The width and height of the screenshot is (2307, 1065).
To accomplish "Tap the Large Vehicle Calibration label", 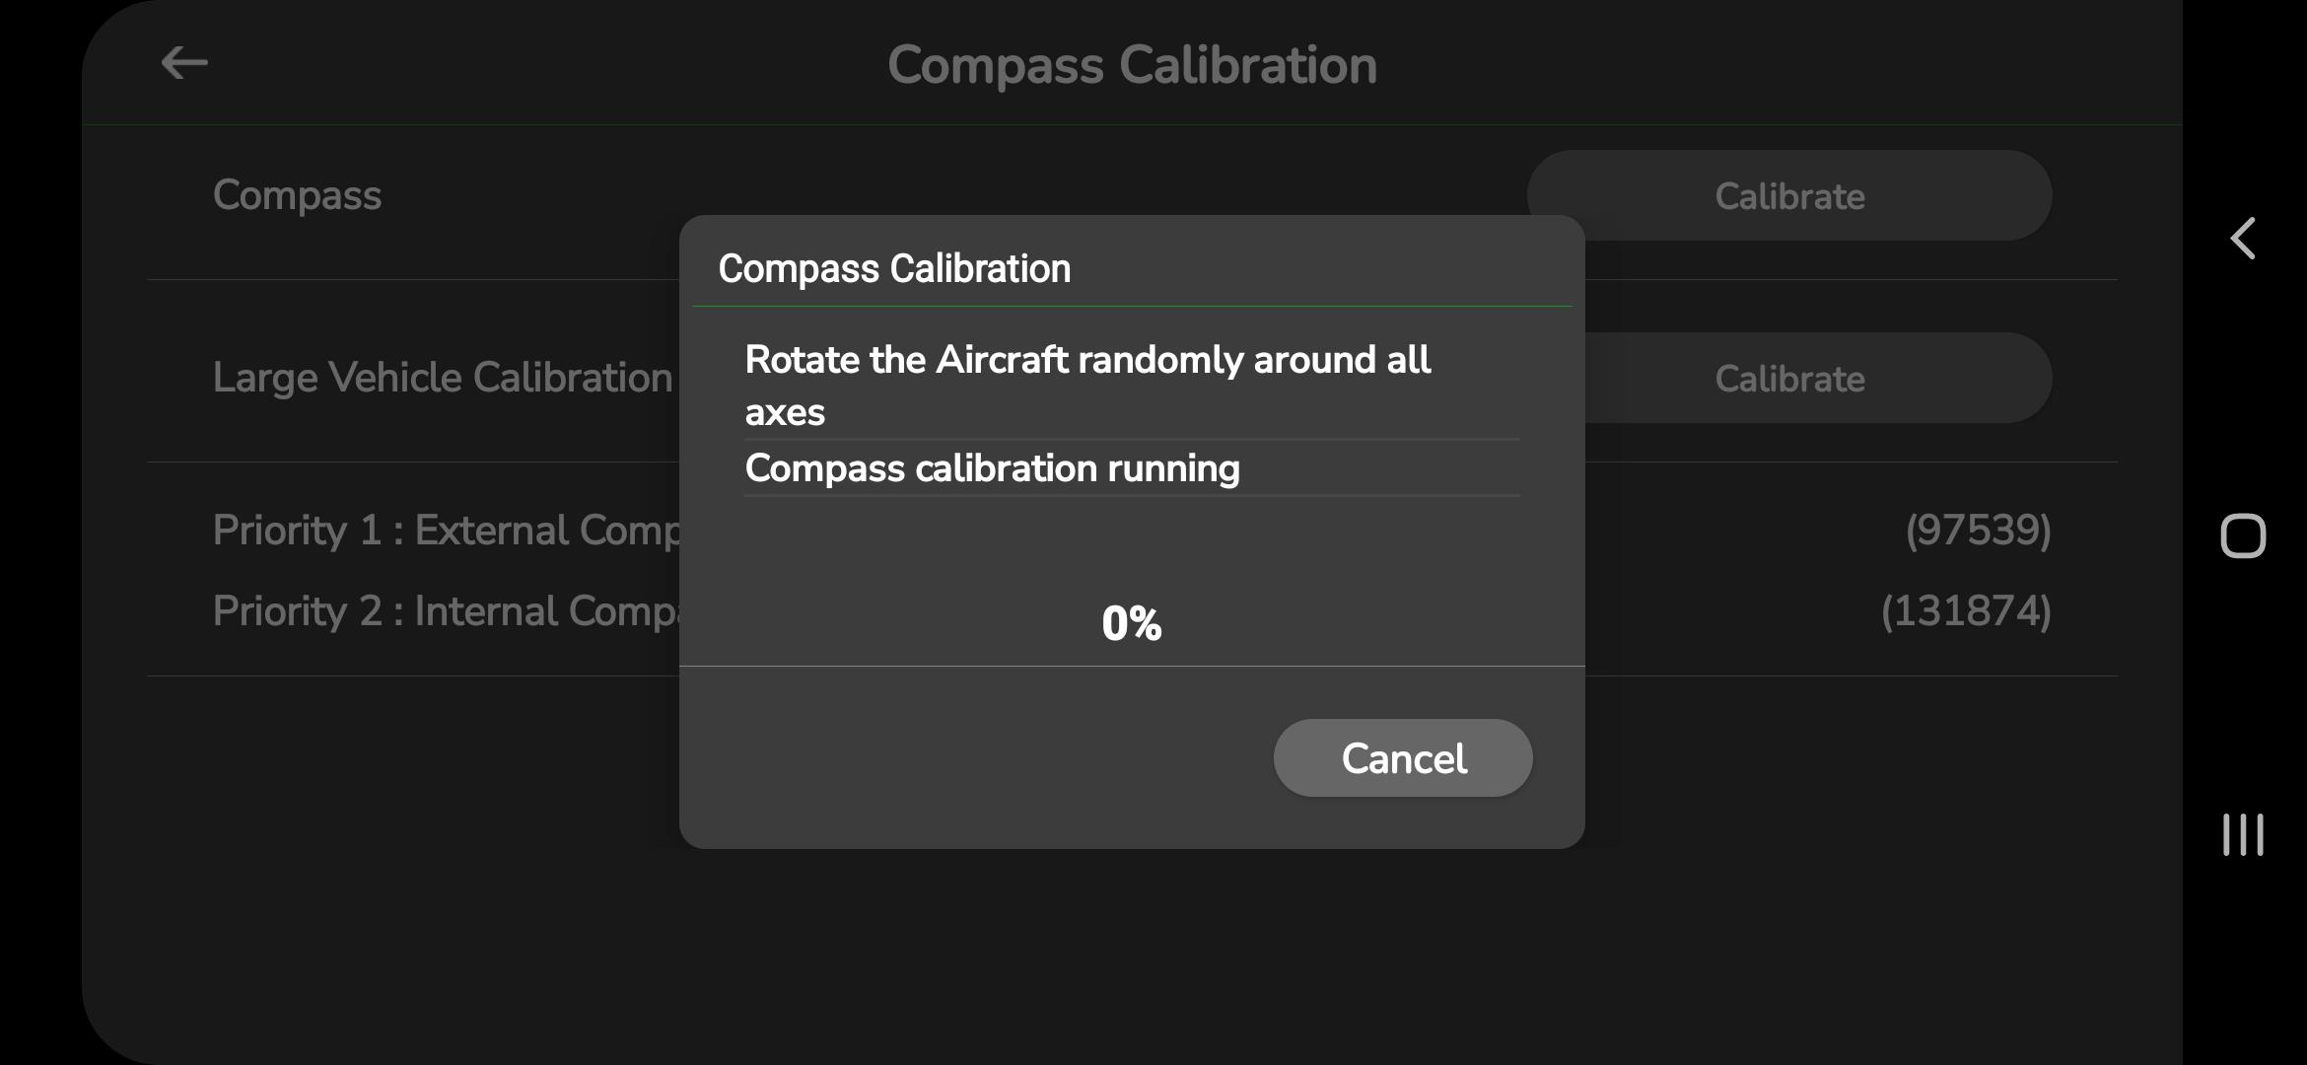I will point(442,378).
